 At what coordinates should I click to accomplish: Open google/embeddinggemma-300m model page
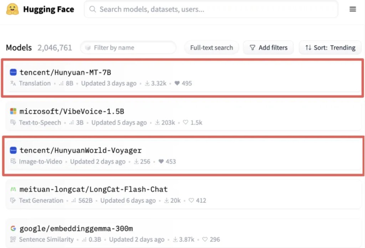[x=76, y=229]
